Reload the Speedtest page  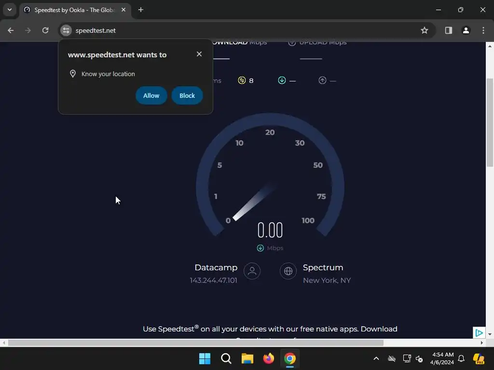[x=45, y=30]
